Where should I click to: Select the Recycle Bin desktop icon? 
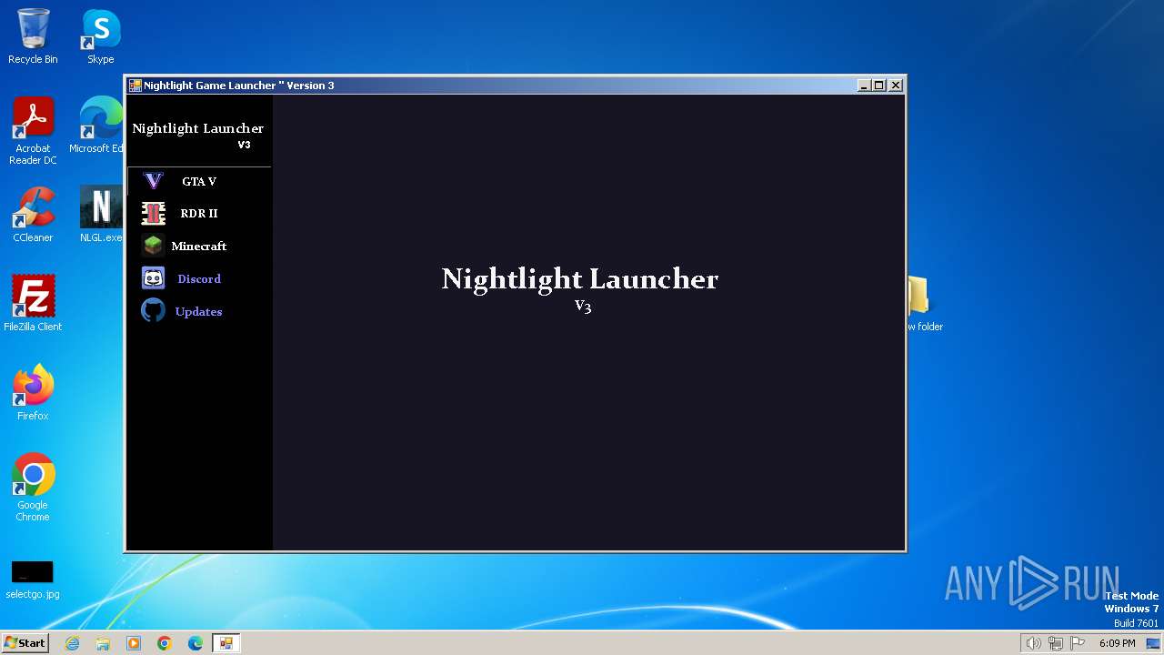coord(33,36)
